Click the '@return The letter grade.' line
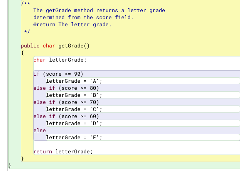The image size is (240, 171). (x=73, y=24)
